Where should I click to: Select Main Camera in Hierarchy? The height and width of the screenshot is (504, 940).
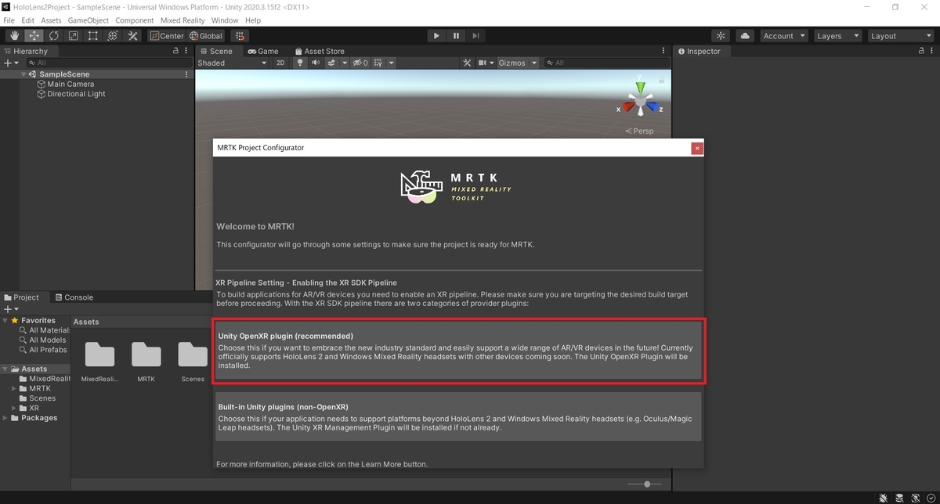coord(70,84)
